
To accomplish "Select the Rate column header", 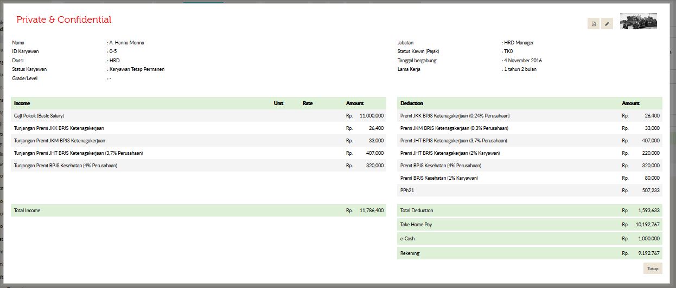I will [308, 103].
